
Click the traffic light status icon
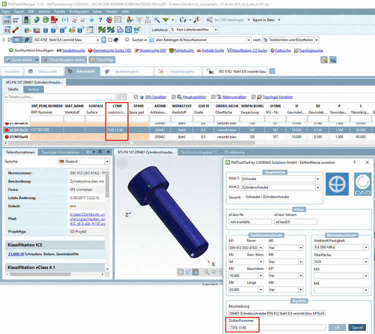pos(26,20)
